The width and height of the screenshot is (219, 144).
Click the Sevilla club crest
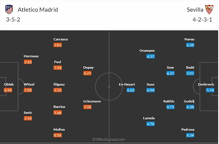point(209,9)
